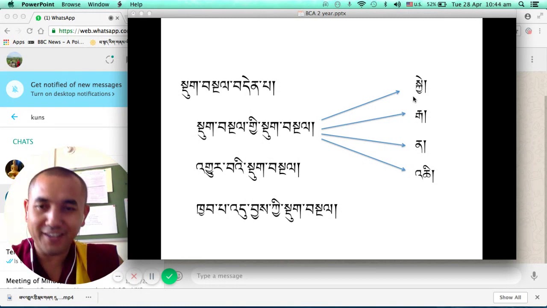Click the headphones menu bar icon
This screenshot has width=547, height=308.
pyautogui.click(x=326, y=4)
